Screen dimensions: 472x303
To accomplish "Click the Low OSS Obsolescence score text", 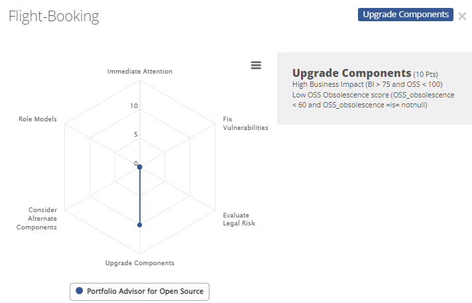I will (x=373, y=99).
